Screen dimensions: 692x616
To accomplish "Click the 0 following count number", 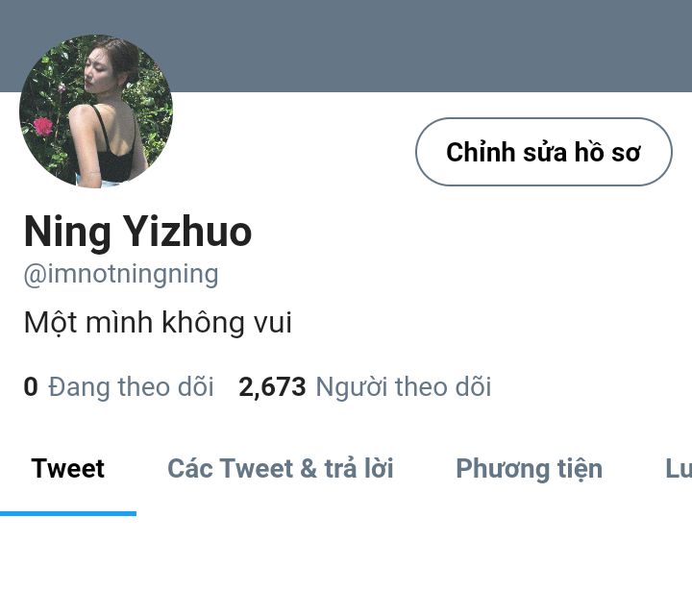I will (x=31, y=387).
